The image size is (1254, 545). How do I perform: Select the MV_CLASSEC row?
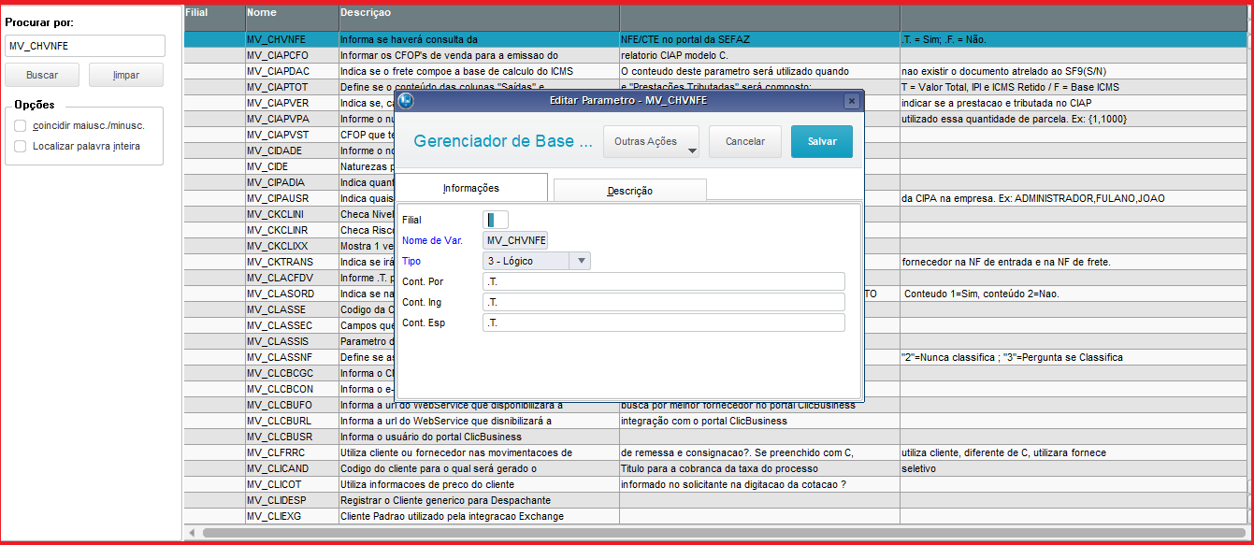click(715, 325)
